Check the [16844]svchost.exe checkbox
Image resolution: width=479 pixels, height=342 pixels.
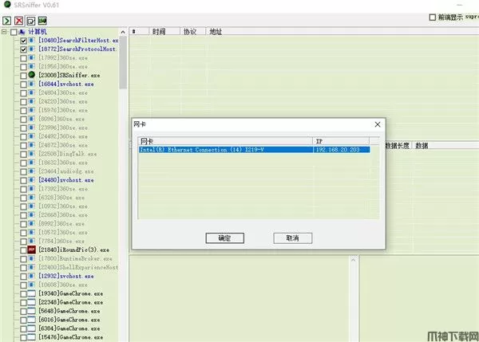click(23, 83)
